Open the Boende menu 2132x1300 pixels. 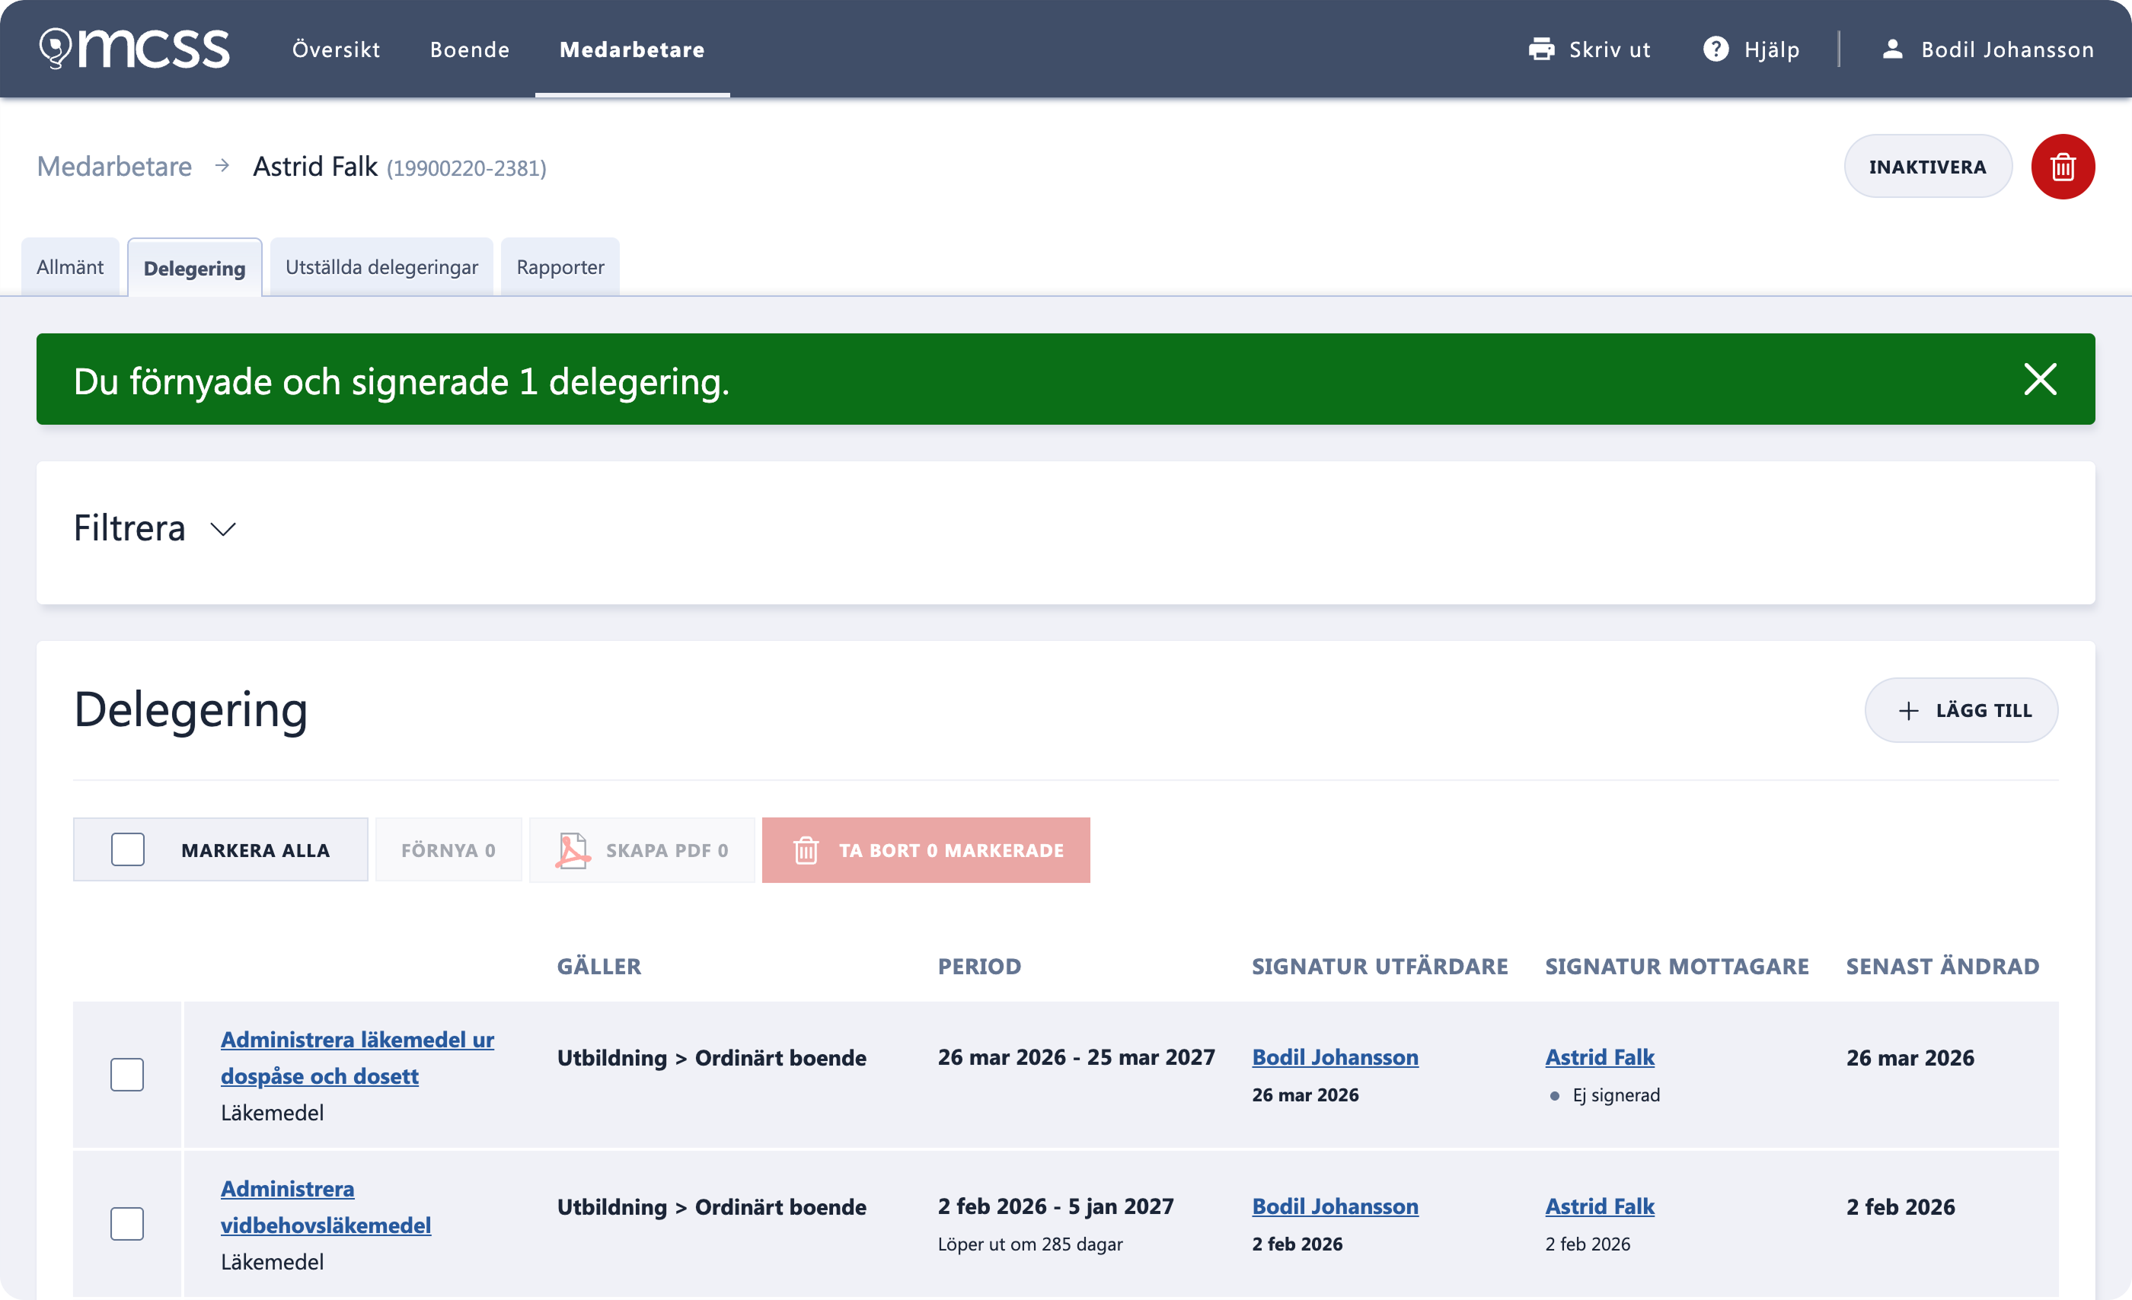coord(470,49)
